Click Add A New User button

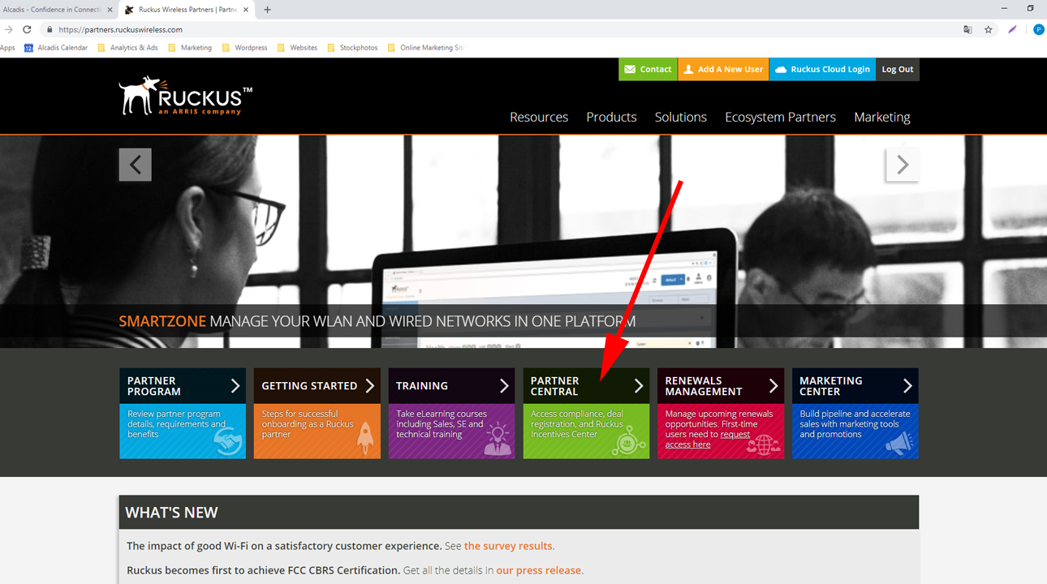coord(723,70)
